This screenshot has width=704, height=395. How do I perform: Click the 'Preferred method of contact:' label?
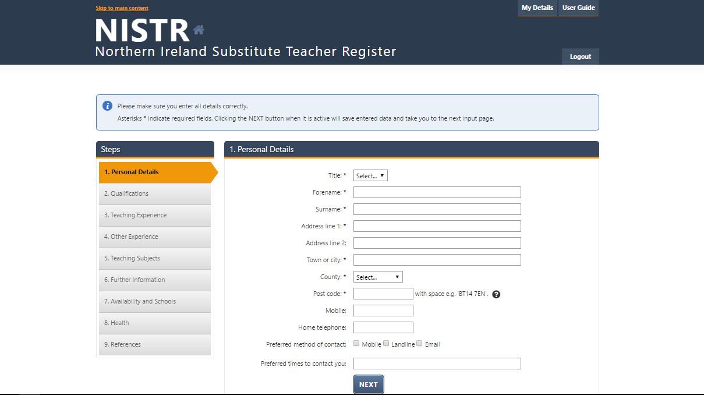[x=306, y=344]
